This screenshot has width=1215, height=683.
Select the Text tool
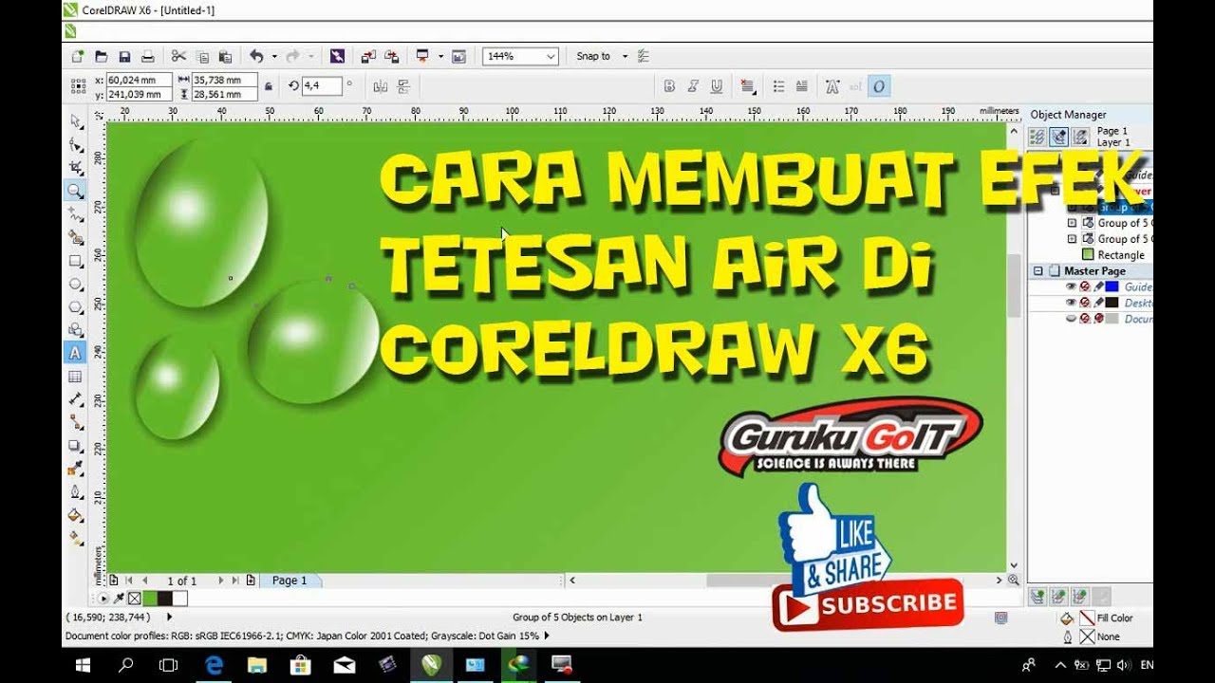pyautogui.click(x=75, y=353)
